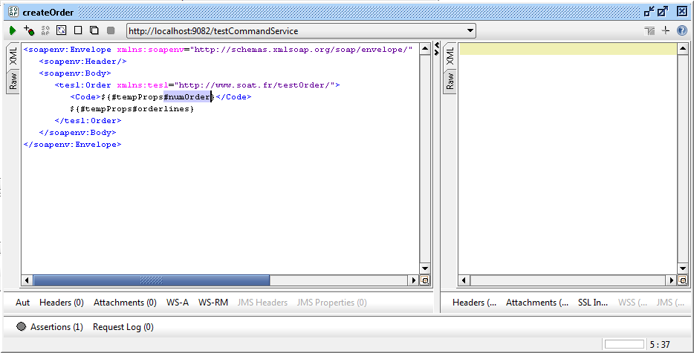Click response editor scroll left arrow
The height and width of the screenshot is (353, 694).
coord(464,280)
